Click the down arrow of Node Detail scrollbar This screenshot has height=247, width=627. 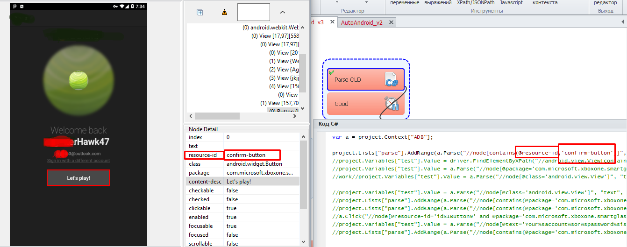pos(303,242)
